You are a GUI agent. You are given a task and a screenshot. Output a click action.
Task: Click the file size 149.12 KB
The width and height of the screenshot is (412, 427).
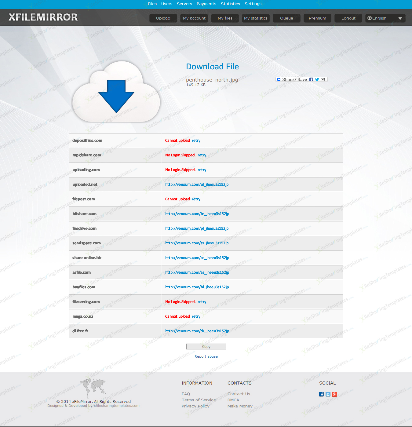pyautogui.click(x=196, y=85)
